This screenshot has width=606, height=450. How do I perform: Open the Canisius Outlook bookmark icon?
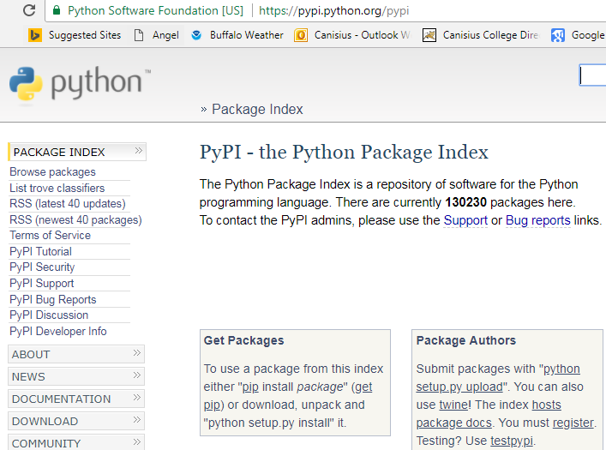(301, 35)
